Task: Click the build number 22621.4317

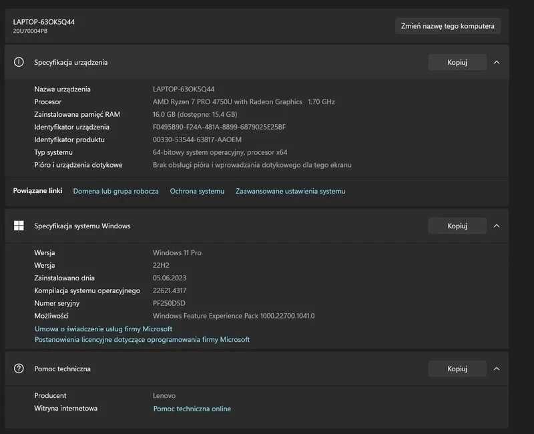Action: [x=170, y=290]
